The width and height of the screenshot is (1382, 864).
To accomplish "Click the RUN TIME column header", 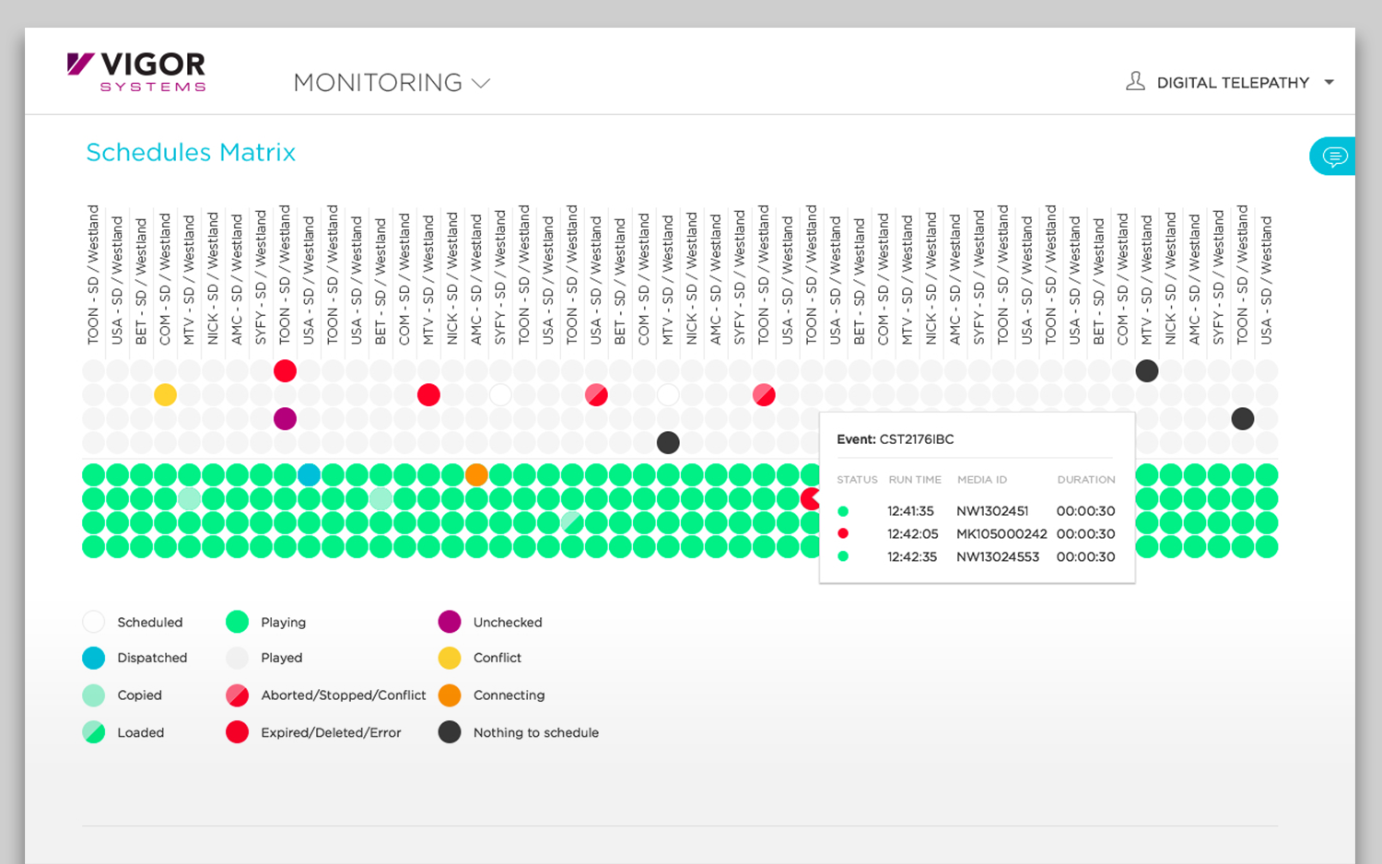I will click(x=915, y=480).
